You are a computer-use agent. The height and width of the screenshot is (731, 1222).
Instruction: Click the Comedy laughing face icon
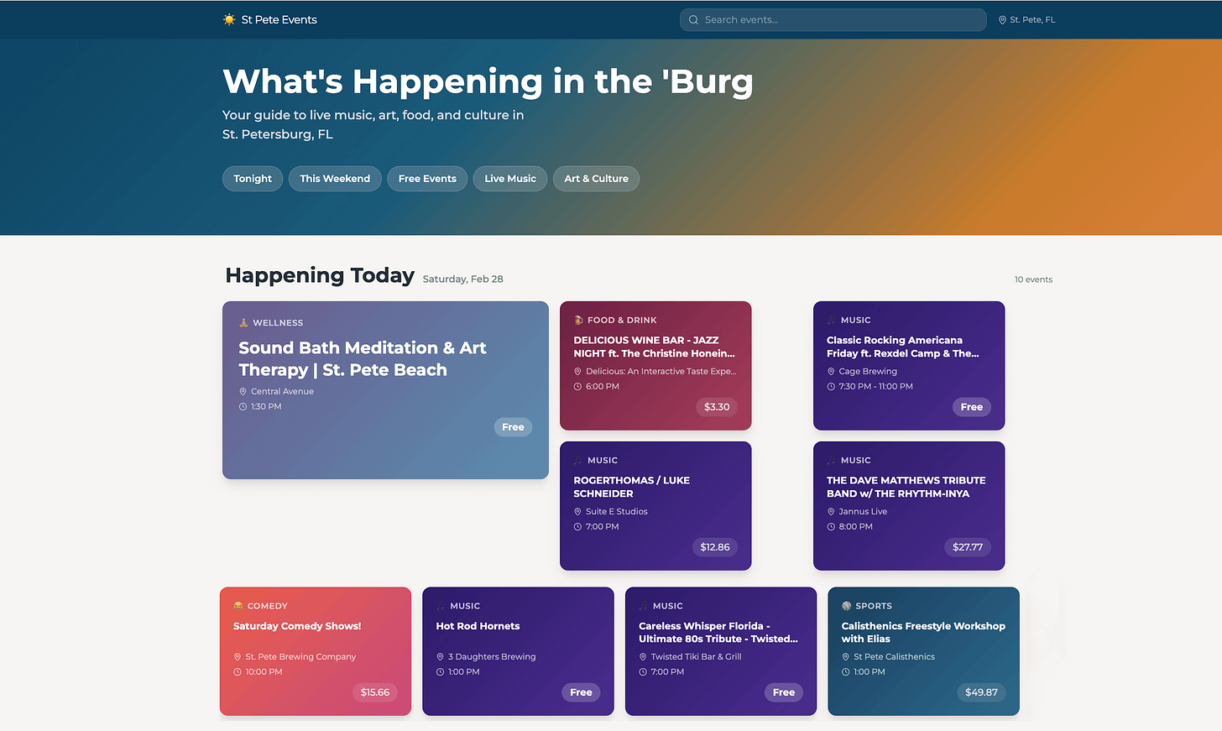pyautogui.click(x=238, y=606)
